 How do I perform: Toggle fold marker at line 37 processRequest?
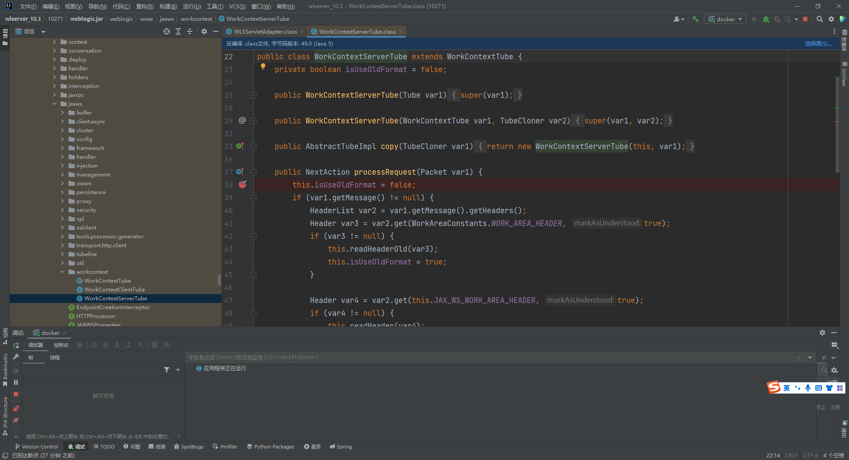[x=254, y=172]
